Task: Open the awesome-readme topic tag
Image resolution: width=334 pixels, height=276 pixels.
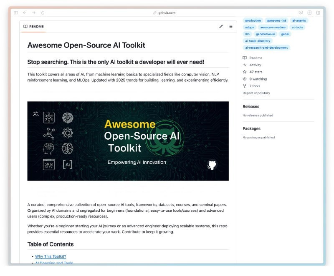Action: point(273,27)
